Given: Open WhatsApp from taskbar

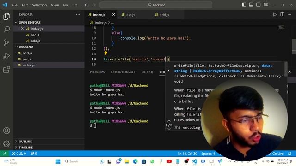Looking at the screenshot, I should (152, 161).
